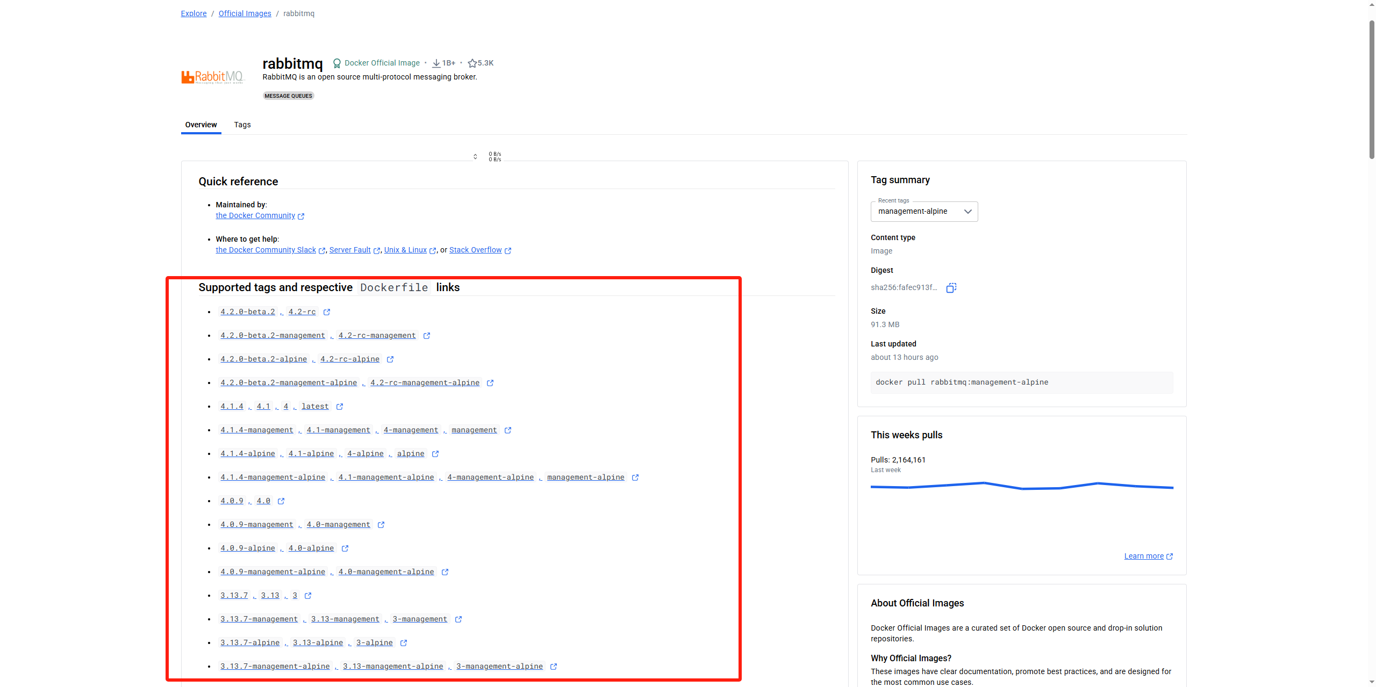The image size is (1376, 687).
Task: Open the 4.2.0-beta.2 tag link
Action: 248,312
